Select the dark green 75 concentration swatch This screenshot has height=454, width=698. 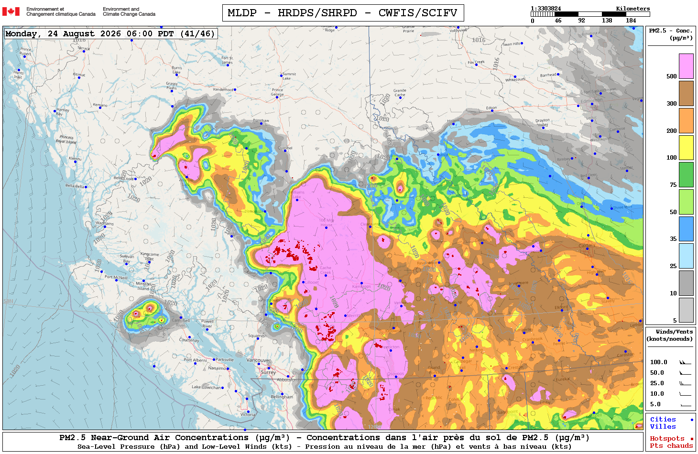686,174
